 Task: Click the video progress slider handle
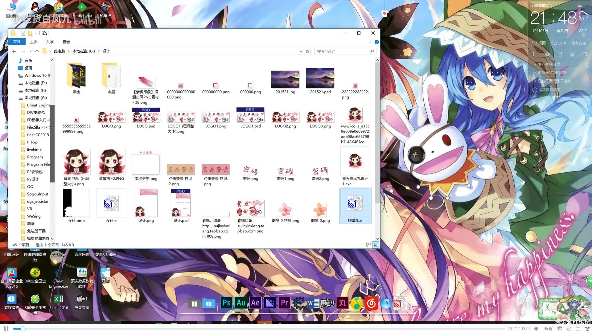pos(23,329)
